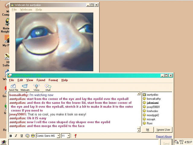
Task: Click the chat window title bar icon
Action: 10,75
